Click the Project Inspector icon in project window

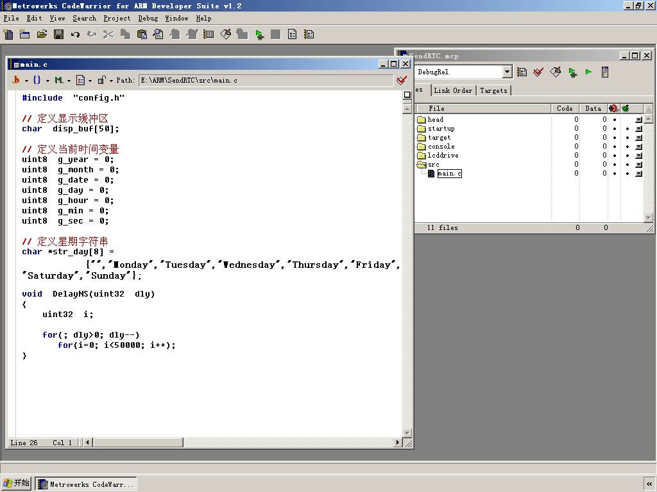[x=604, y=72]
